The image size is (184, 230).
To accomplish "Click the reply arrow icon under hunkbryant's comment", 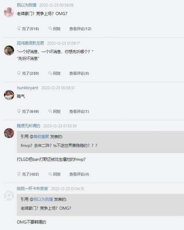I will point(50,111).
